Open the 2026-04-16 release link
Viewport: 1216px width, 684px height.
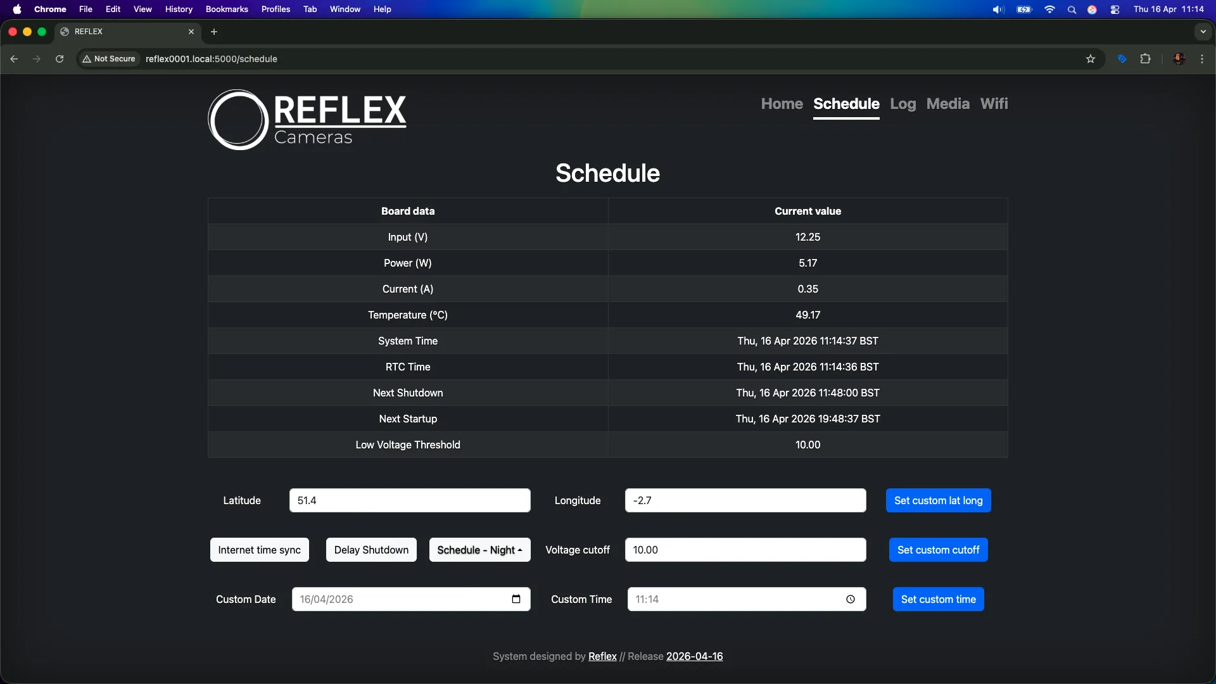click(694, 657)
